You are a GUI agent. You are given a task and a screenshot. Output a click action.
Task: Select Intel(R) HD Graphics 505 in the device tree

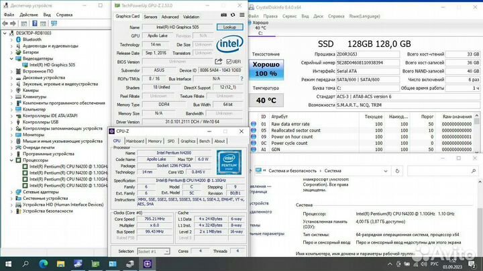coord(52,65)
